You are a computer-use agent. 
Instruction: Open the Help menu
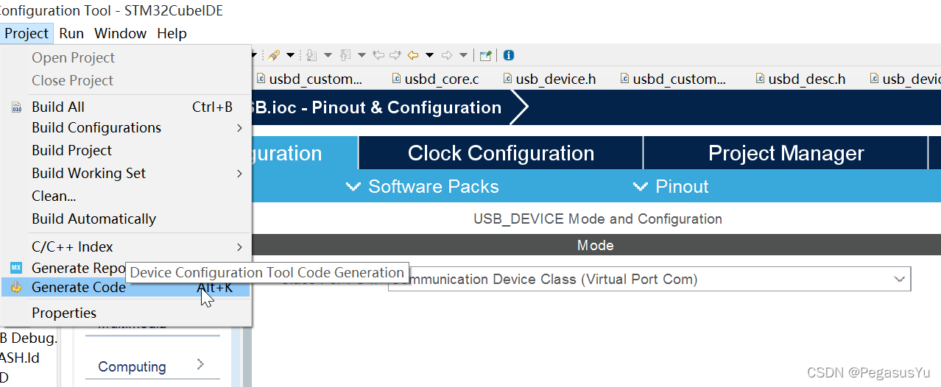coord(172,33)
